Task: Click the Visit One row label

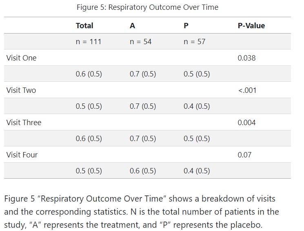Action: click(21, 58)
